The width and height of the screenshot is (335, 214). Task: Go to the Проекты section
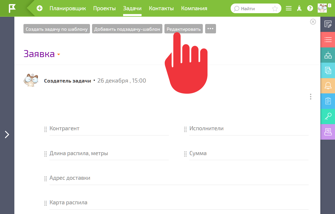(x=104, y=8)
